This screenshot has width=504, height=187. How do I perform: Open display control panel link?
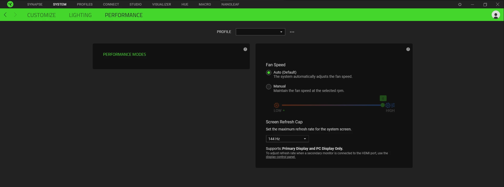coord(280,157)
